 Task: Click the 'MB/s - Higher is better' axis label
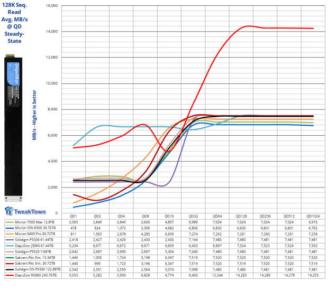34,115
